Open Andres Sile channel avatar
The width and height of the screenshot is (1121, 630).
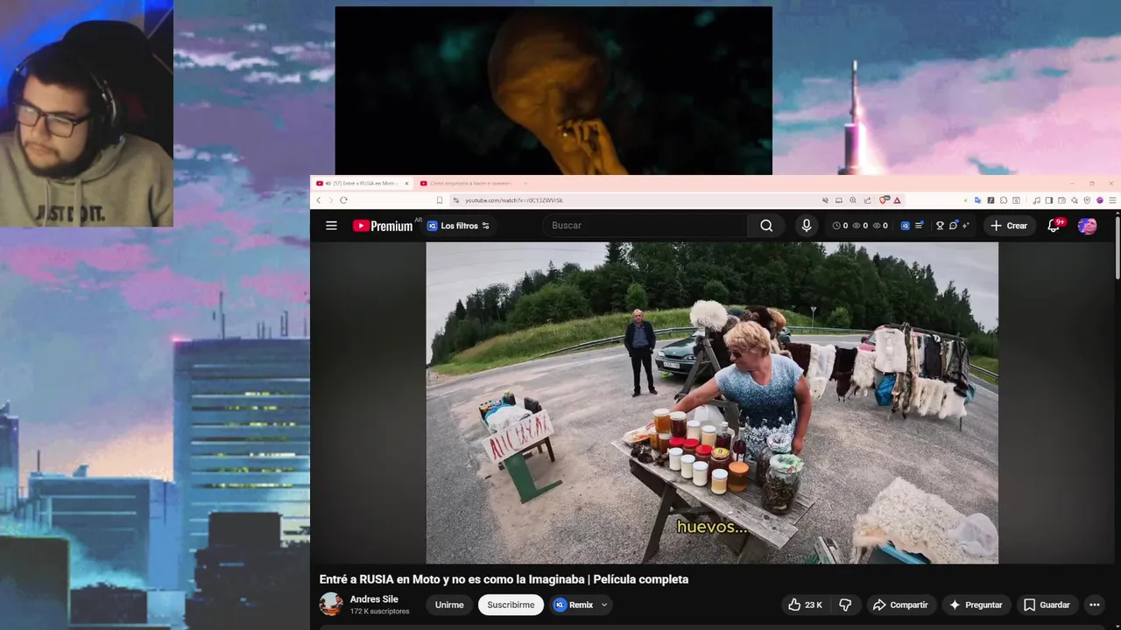pyautogui.click(x=331, y=604)
